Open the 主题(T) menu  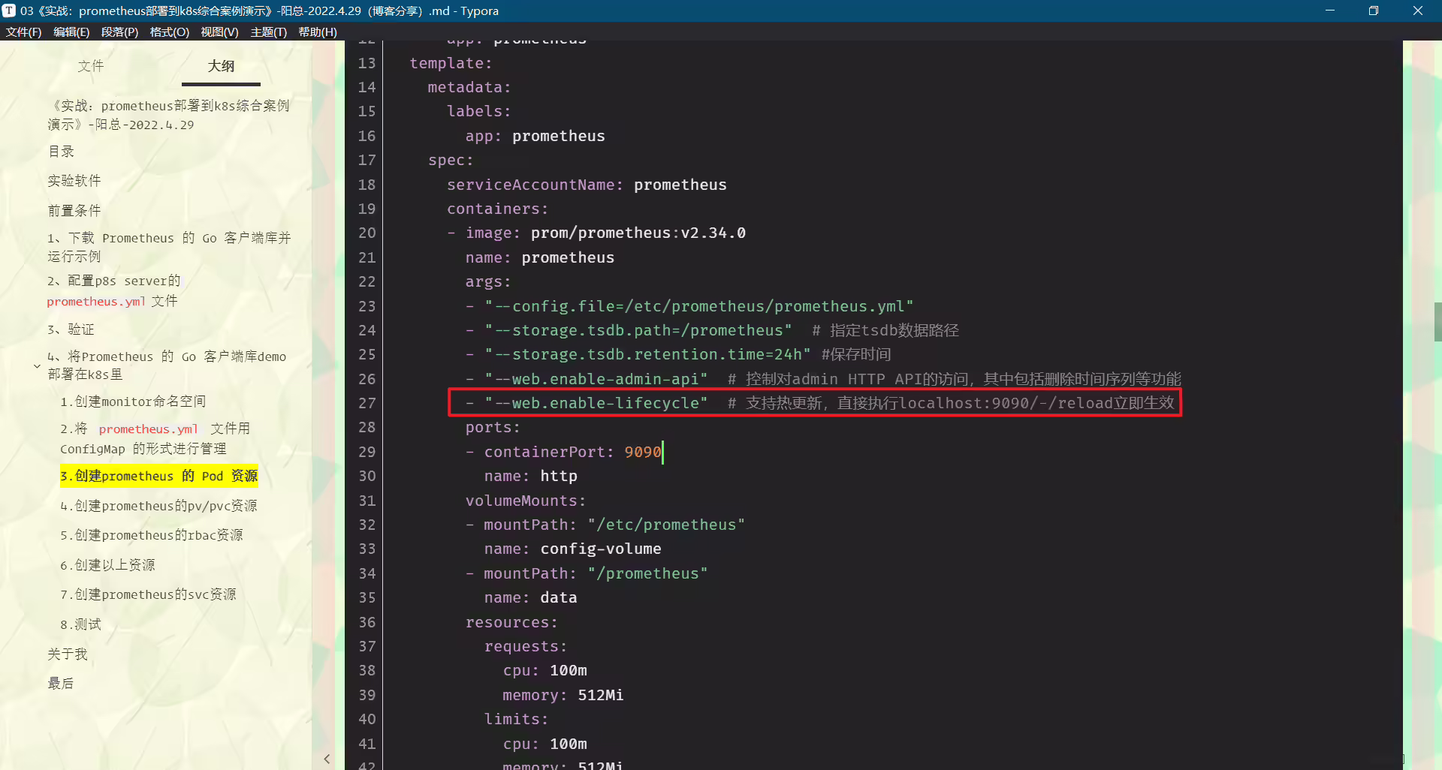(x=269, y=32)
